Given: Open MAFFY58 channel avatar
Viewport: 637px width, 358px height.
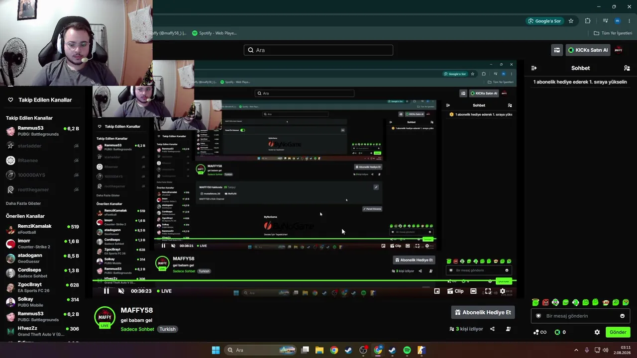Looking at the screenshot, I should 105,317.
